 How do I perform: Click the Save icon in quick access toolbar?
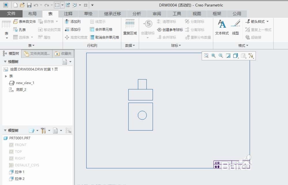tap(30, 5)
